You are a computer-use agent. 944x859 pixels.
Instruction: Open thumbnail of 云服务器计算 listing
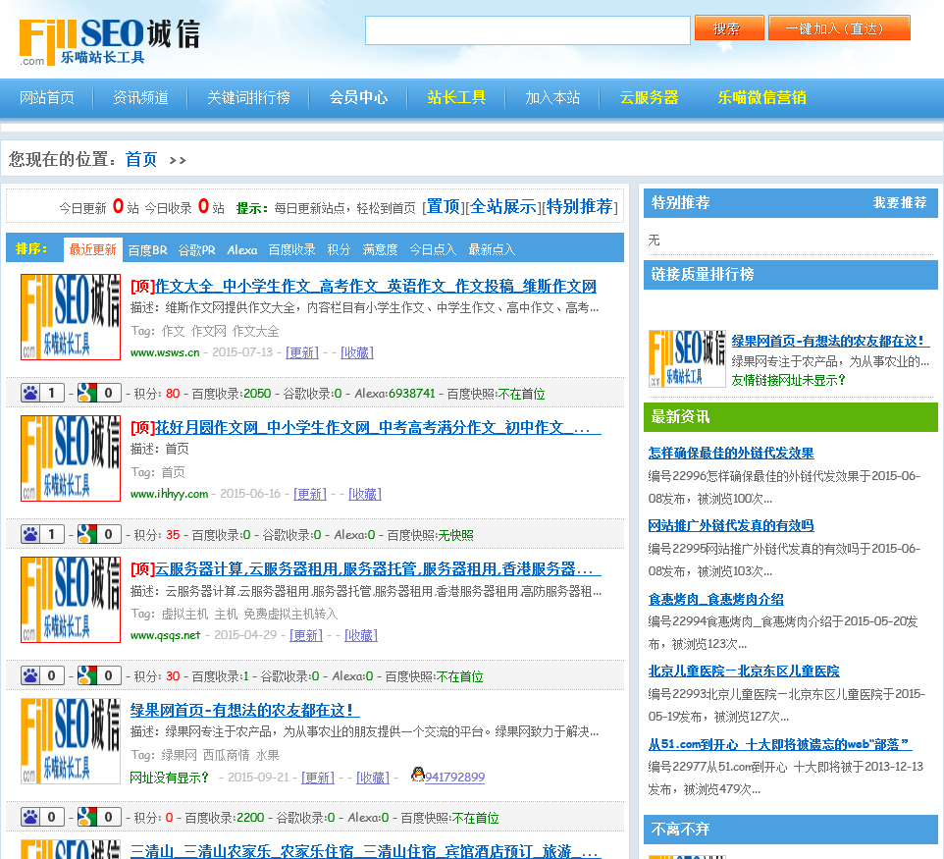71,600
